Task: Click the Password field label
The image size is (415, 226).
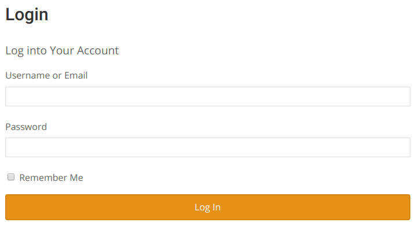Action: pyautogui.click(x=26, y=127)
